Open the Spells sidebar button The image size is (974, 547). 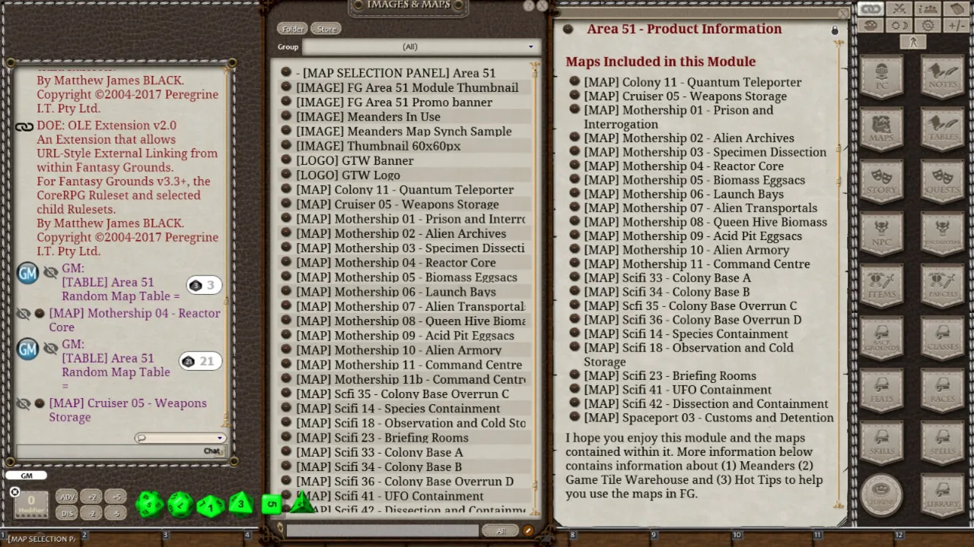pyautogui.click(x=943, y=443)
